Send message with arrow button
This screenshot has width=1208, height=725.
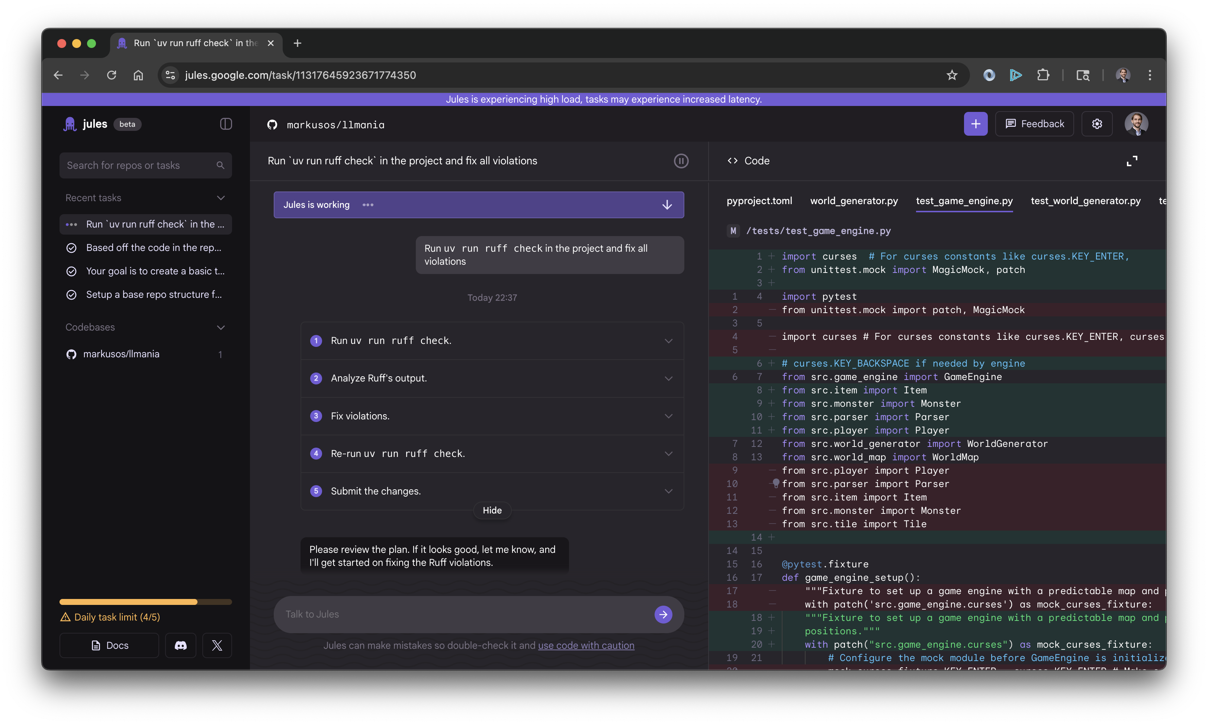click(663, 615)
